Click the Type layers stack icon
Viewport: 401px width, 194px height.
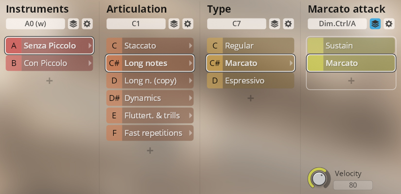(274, 24)
